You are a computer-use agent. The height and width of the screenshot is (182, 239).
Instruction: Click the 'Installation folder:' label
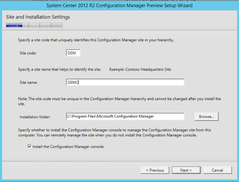35,117
